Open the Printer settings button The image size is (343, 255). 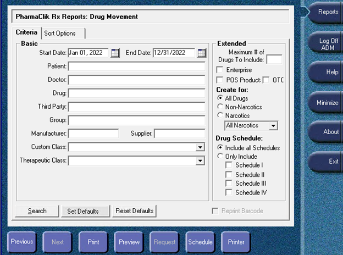(x=236, y=242)
